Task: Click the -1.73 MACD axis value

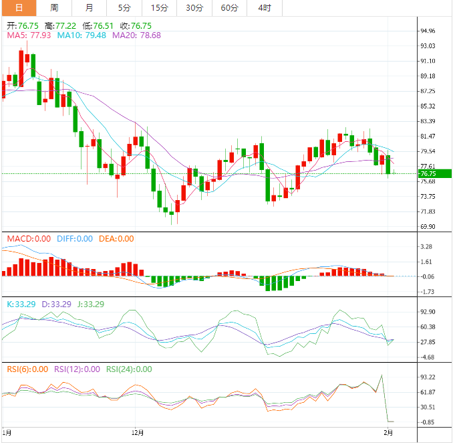Action: (427, 292)
